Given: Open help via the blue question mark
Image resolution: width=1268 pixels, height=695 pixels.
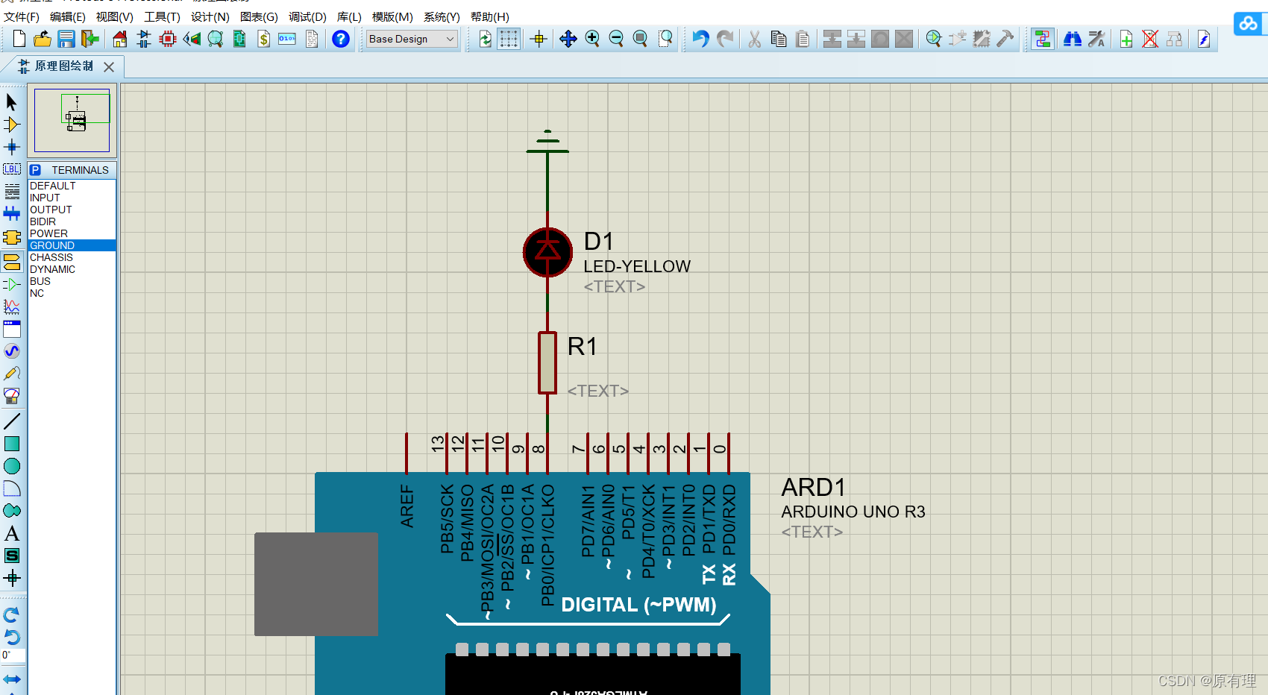Looking at the screenshot, I should pos(341,39).
